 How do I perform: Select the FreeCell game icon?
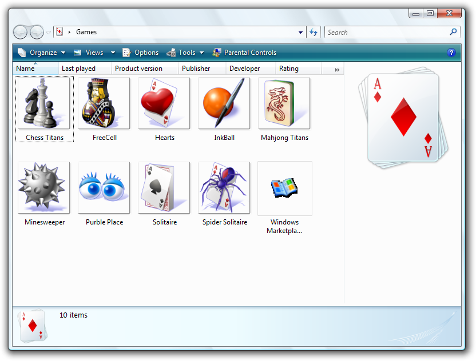click(104, 103)
